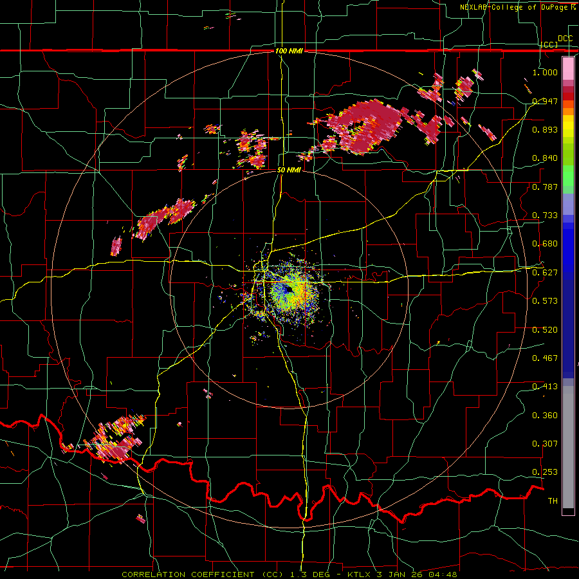
Task: Pick the gray lower color bar segment
Action: pyautogui.click(x=568, y=447)
